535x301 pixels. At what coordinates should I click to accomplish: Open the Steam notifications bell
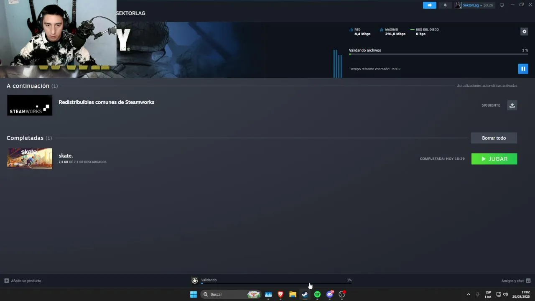445,5
